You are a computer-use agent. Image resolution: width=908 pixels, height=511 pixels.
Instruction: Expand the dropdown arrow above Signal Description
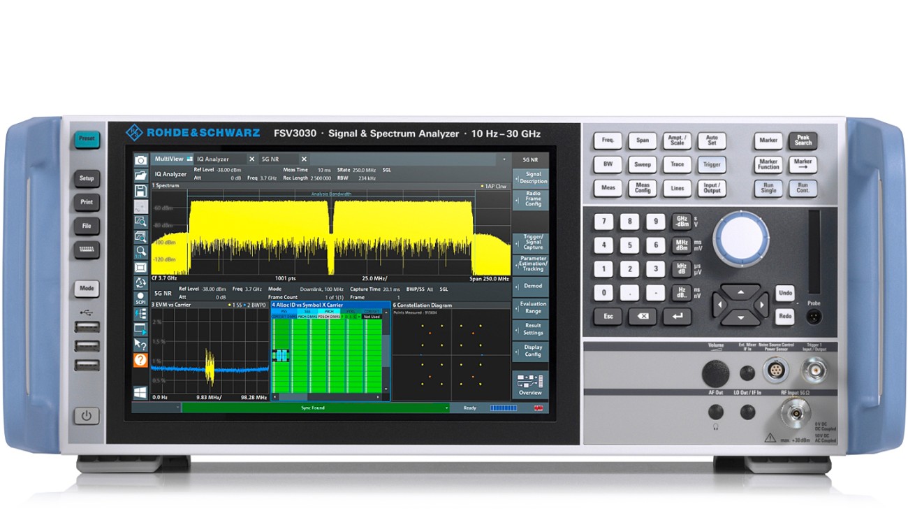tap(504, 159)
